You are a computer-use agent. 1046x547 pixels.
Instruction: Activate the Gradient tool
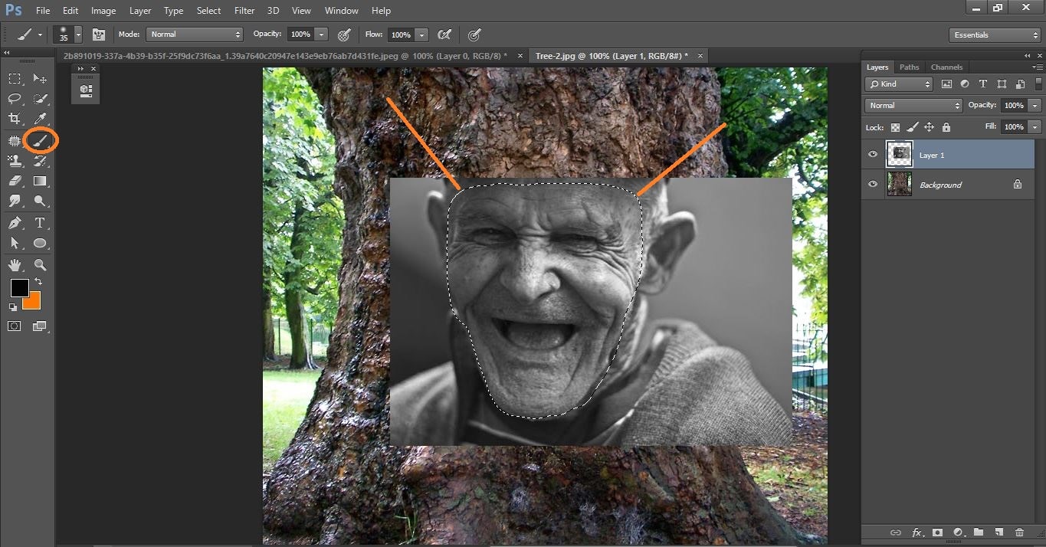[x=40, y=181]
